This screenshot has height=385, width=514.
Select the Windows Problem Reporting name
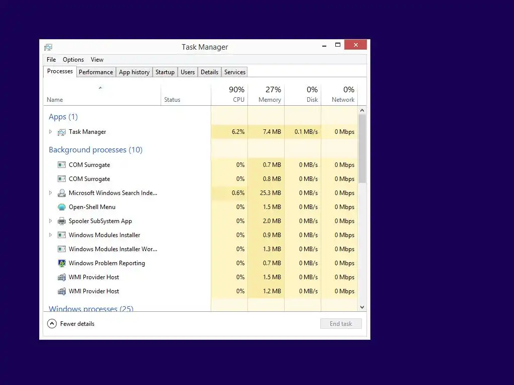coord(107,263)
